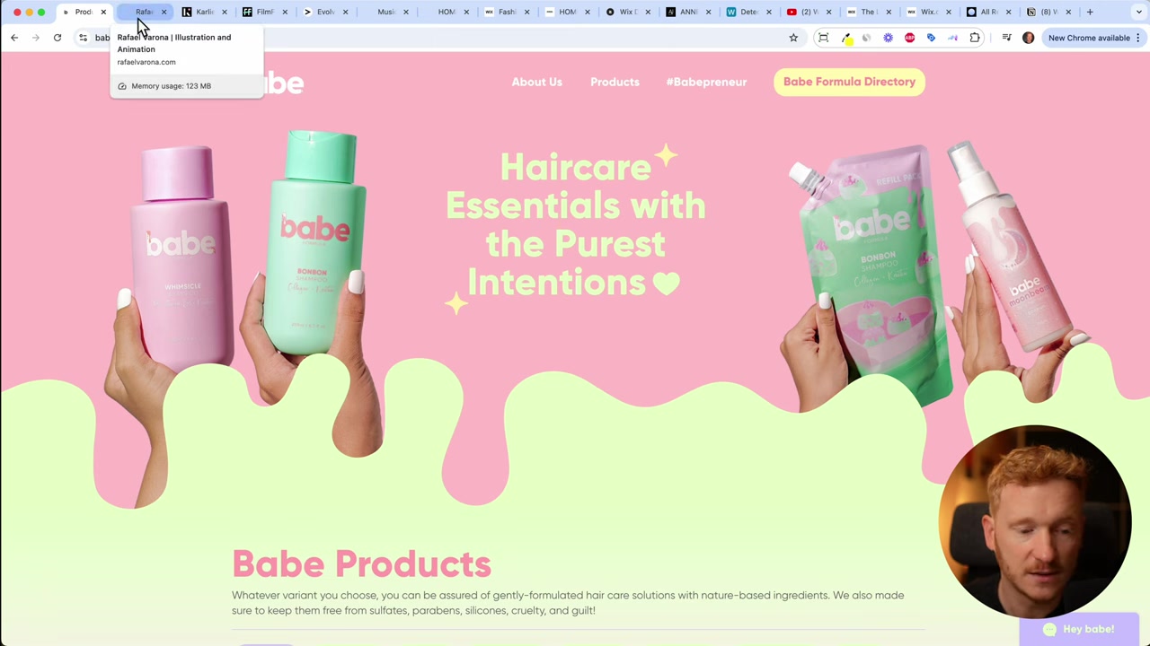Open the ABP Adblock Plus extension
The image size is (1150, 646).
point(909,38)
